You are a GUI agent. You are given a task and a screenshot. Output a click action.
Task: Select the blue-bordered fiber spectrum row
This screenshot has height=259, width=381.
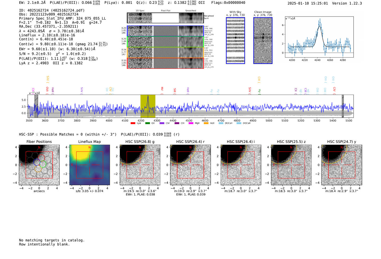pyautogui.click(x=165, y=31)
